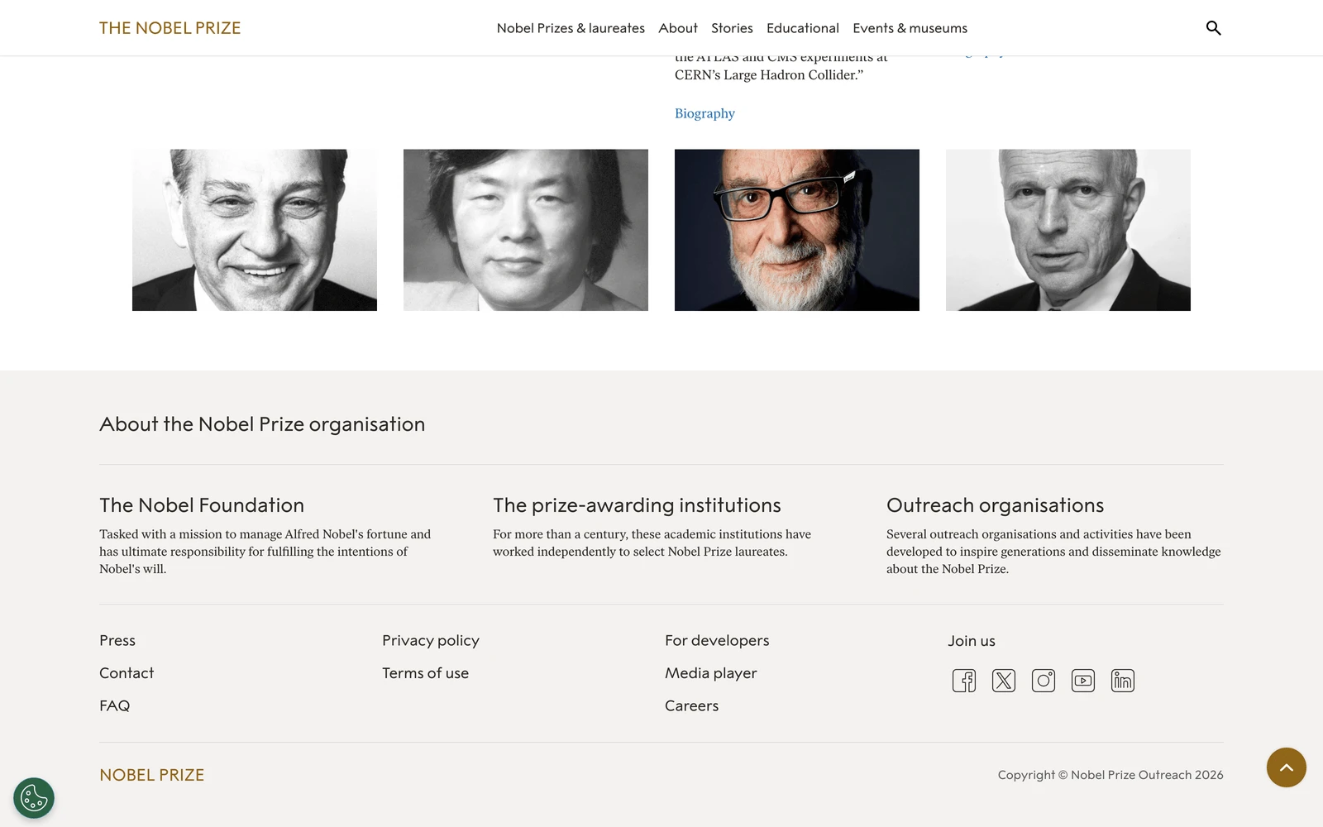
Task: Go to the Press page
Action: point(117,640)
